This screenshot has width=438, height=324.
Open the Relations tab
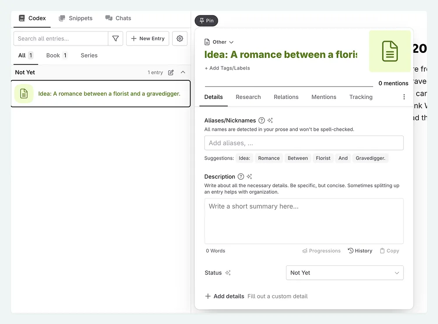coord(286,97)
